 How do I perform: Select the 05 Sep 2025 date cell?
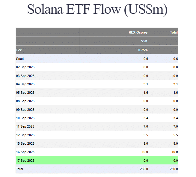coord(25,93)
